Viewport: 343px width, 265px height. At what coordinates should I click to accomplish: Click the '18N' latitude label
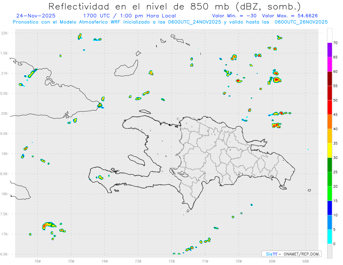pos(4,194)
